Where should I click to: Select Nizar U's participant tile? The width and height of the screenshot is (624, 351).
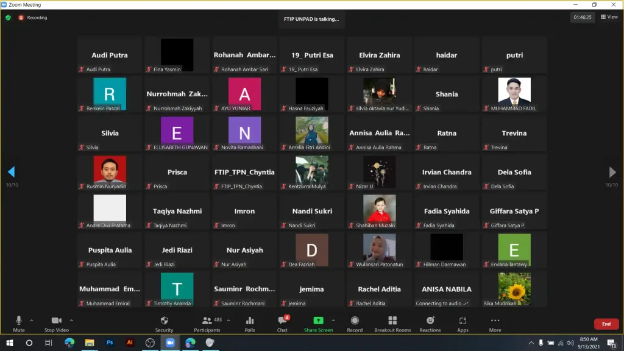click(x=379, y=172)
